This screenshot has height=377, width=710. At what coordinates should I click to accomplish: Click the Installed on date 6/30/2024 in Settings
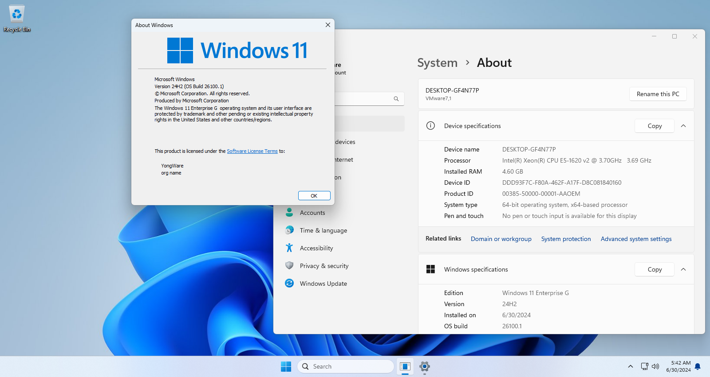[x=517, y=315]
